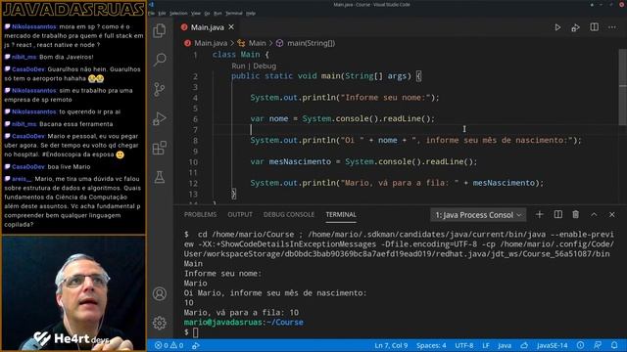
Task: Open the Run and Debug view
Action: [160, 118]
